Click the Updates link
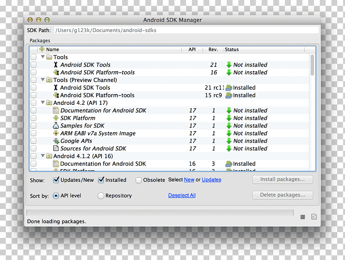345x260 pixels. 211,180
